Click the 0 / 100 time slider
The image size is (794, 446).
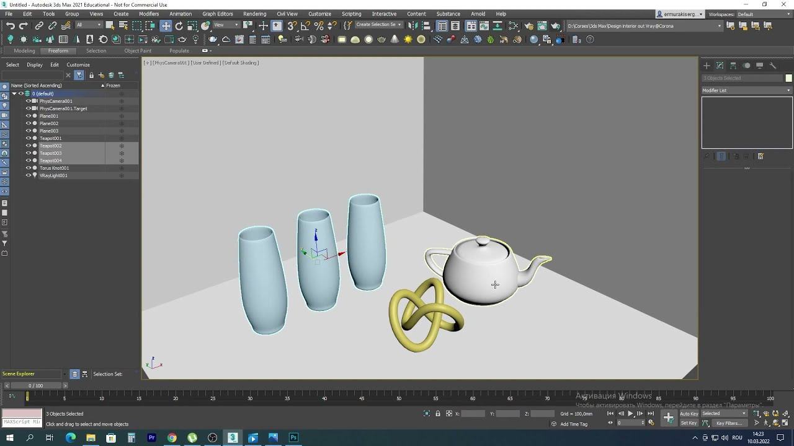coord(36,385)
